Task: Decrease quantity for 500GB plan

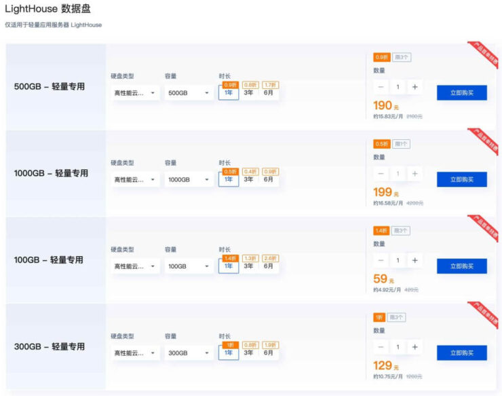Action: (x=381, y=87)
